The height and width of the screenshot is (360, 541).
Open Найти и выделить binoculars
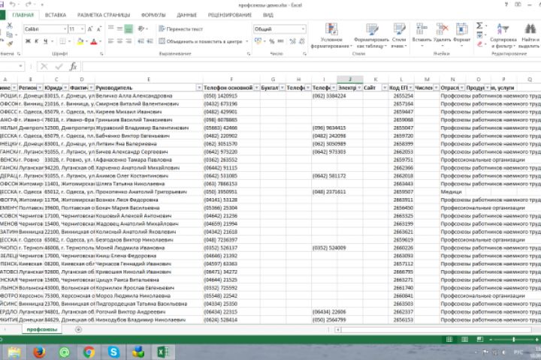pyautogui.click(x=530, y=36)
